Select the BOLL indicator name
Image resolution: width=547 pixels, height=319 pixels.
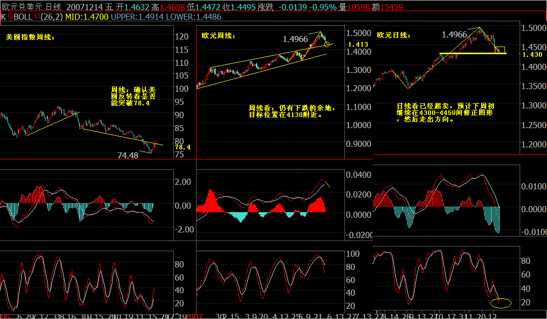[23, 17]
